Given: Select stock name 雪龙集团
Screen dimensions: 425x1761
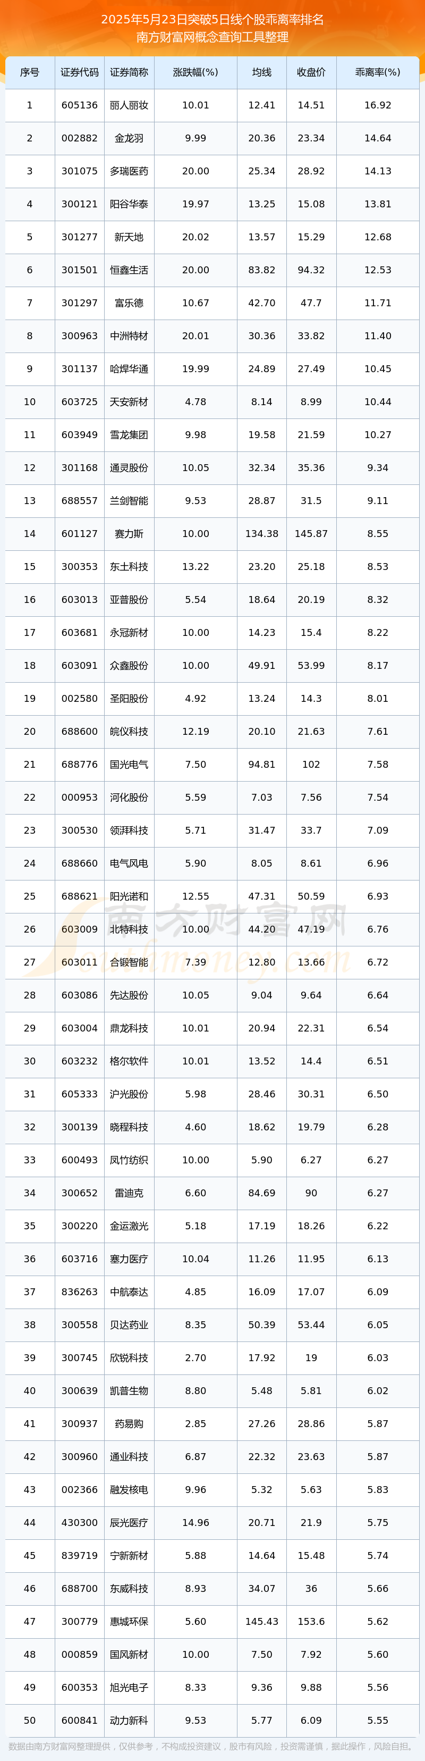Looking at the screenshot, I should [x=129, y=435].
